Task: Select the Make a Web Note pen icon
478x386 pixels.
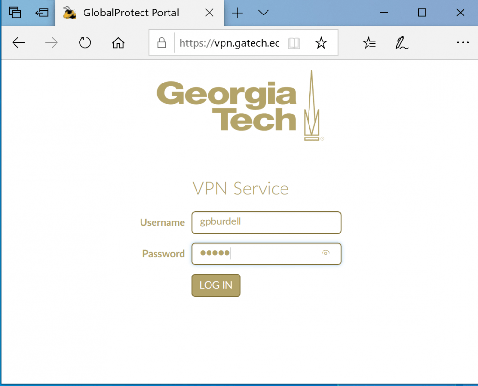Action: click(x=402, y=43)
